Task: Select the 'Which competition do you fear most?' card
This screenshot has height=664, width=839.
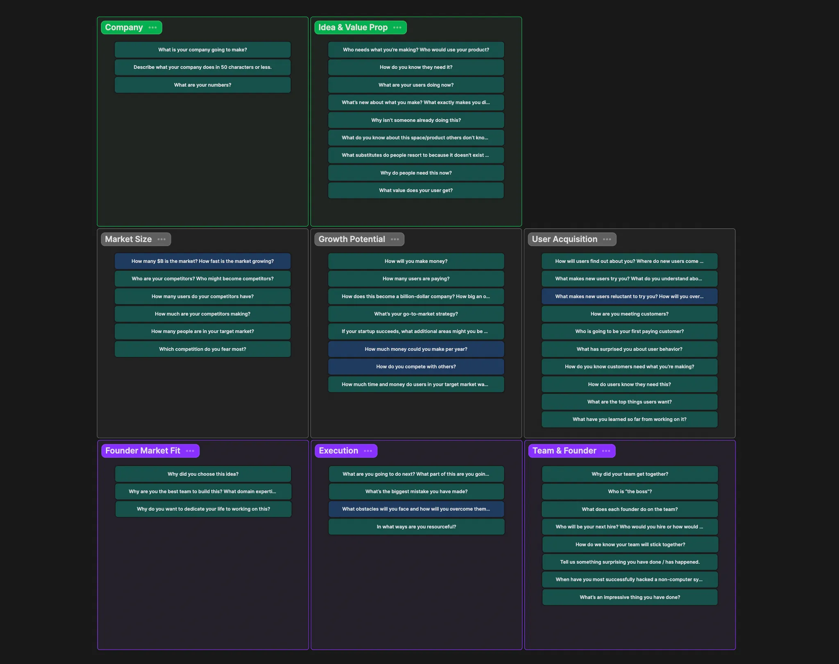Action: tap(202, 349)
